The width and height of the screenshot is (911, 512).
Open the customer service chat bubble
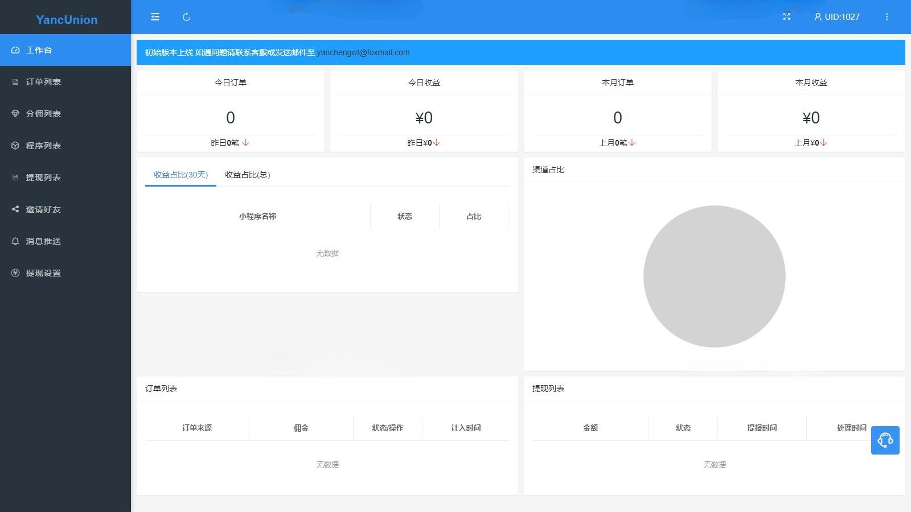click(x=885, y=440)
